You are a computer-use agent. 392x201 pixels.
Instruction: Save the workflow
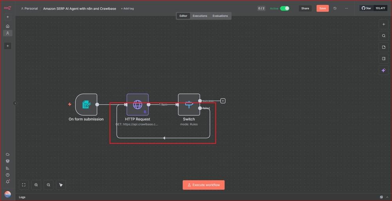[x=322, y=8]
